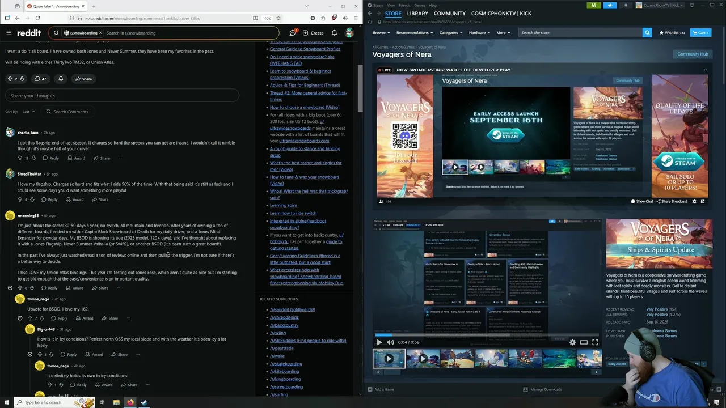The height and width of the screenshot is (408, 726).
Task: Open the r/geartrade link
Action: [x=282, y=348]
